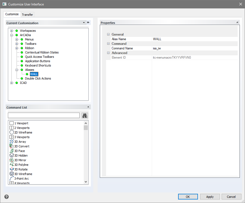Viewport: 245px width, 203px height.
Task: Click the 3D Array command icon
Action: click(x=12, y=142)
